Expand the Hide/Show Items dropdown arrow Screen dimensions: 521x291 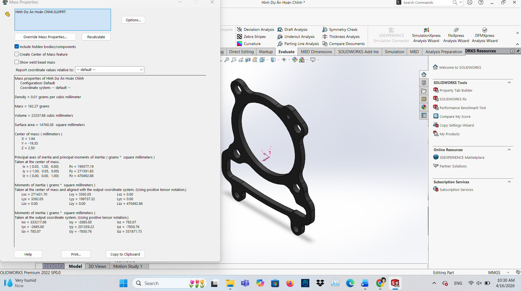(x=289, y=60)
